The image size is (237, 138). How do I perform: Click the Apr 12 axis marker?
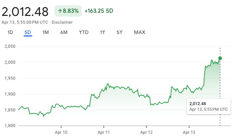click(146, 132)
